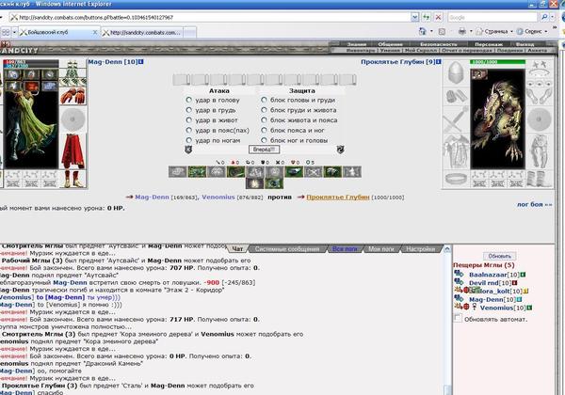Switch to the 'Мои логи' tab
This screenshot has height=395, width=565.
coord(380,248)
